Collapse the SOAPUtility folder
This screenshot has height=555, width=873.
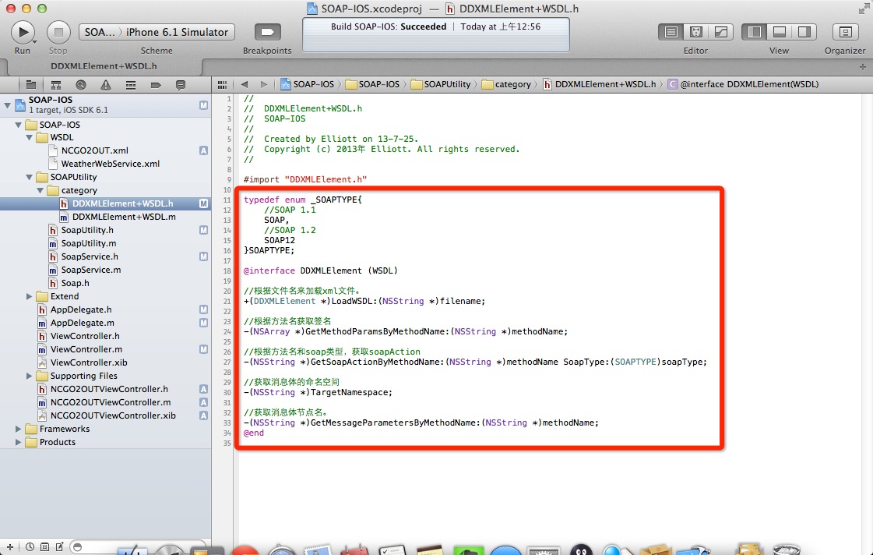pos(29,177)
